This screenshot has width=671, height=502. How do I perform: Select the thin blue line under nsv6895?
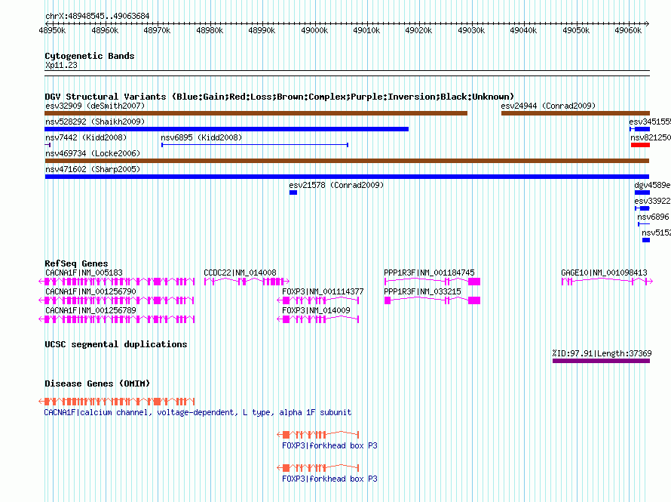(255, 145)
